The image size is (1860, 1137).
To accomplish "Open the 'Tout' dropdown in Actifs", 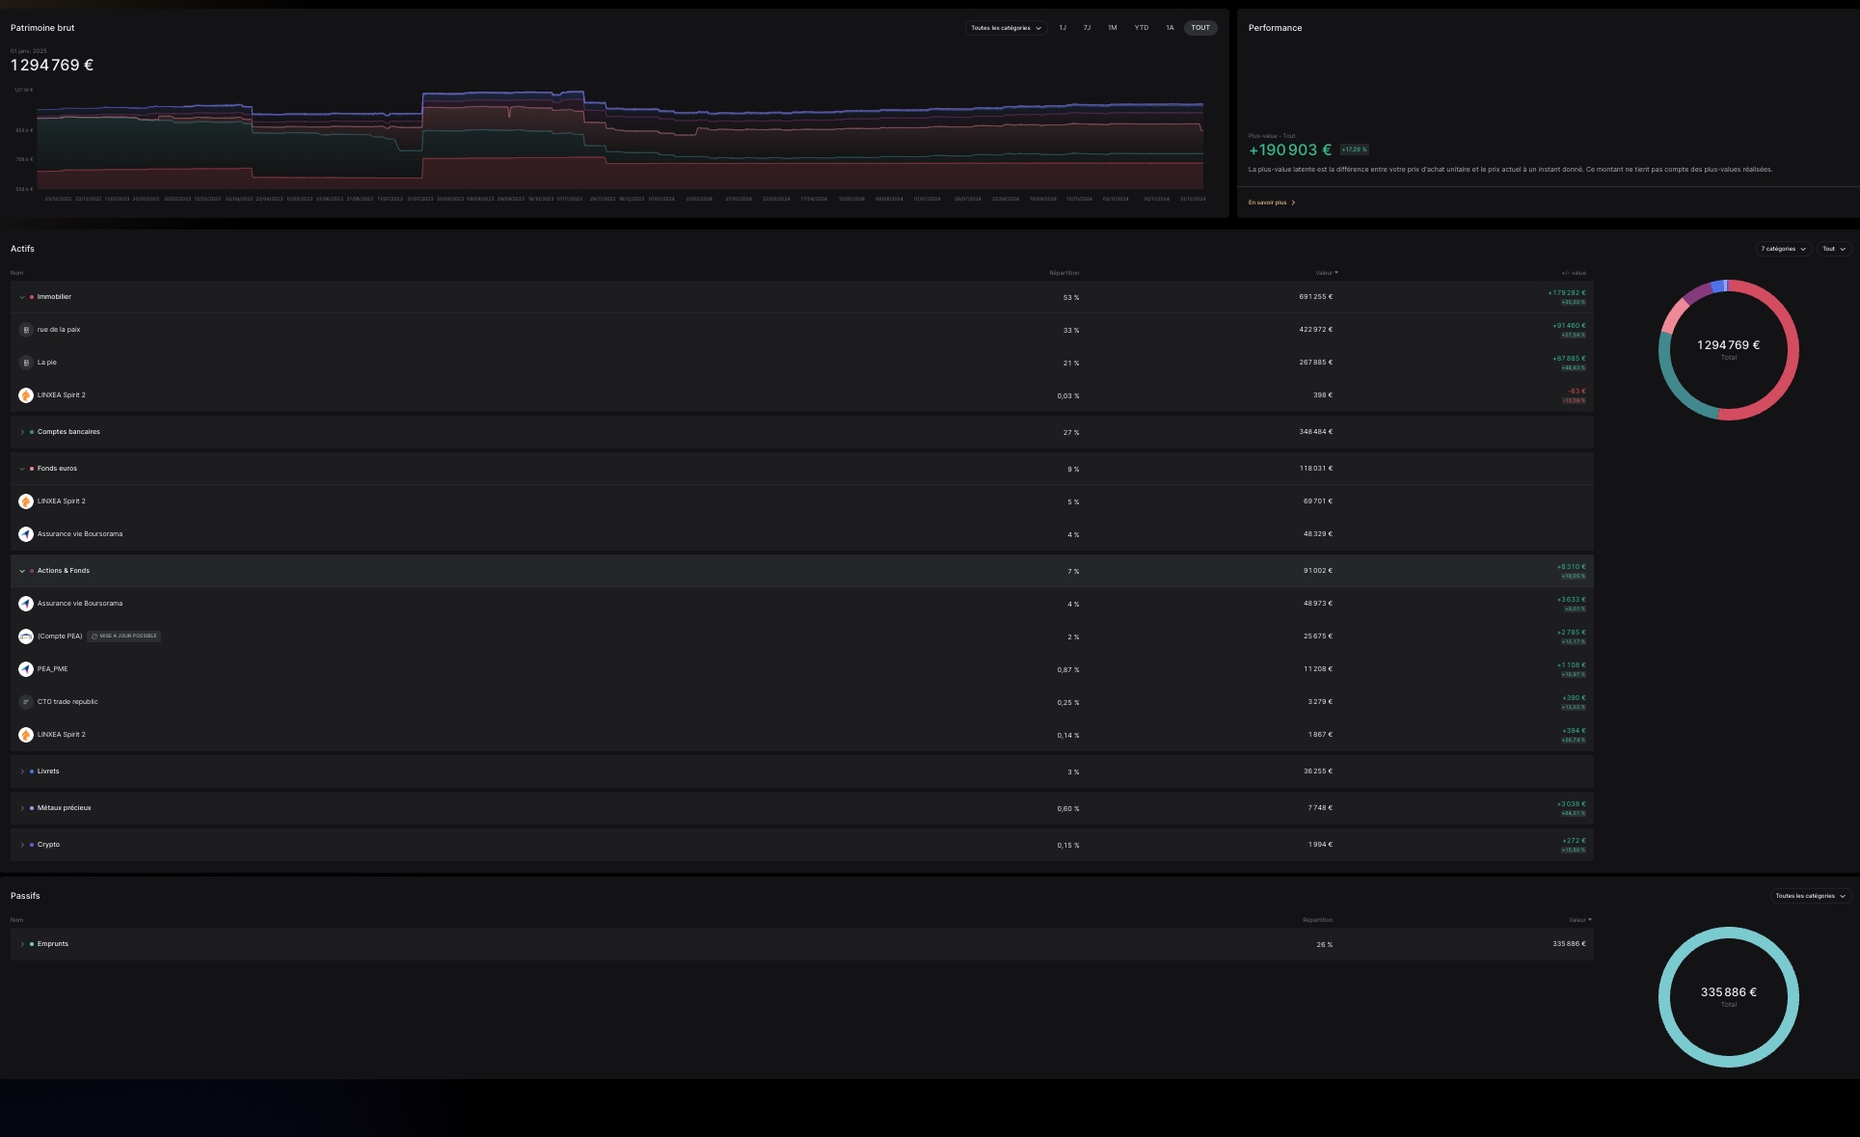I will [x=1833, y=249].
